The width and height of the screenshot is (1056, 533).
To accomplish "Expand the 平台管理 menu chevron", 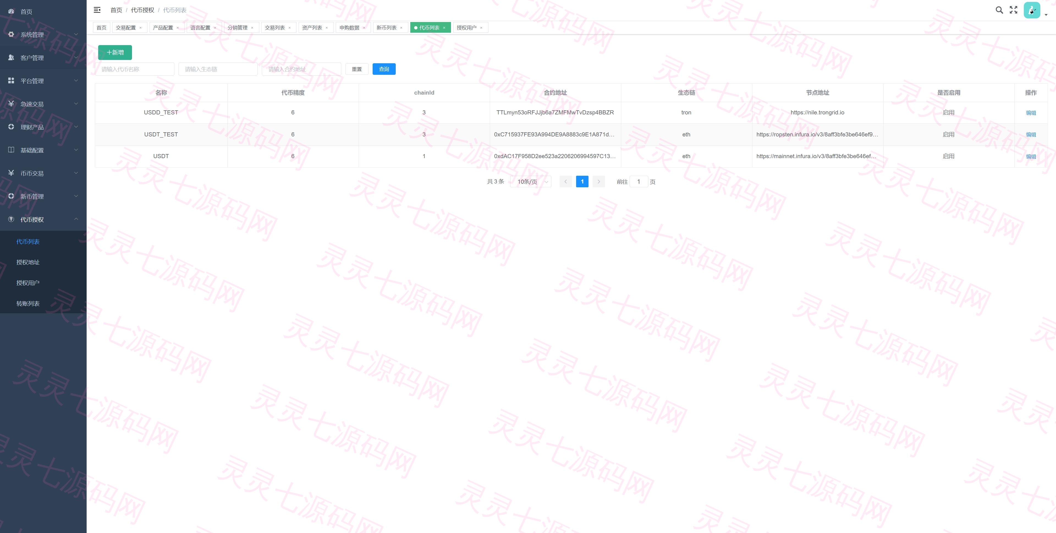I will click(76, 81).
